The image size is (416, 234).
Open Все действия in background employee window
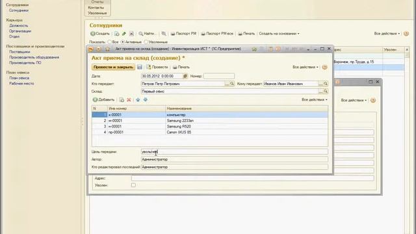coord(354,100)
